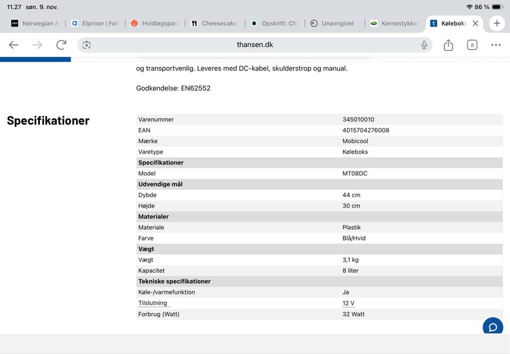Open the Kernestykke tab
The image size is (510, 354).
coord(394,23)
